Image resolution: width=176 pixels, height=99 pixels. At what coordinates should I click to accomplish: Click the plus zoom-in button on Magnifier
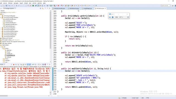[112, 17]
